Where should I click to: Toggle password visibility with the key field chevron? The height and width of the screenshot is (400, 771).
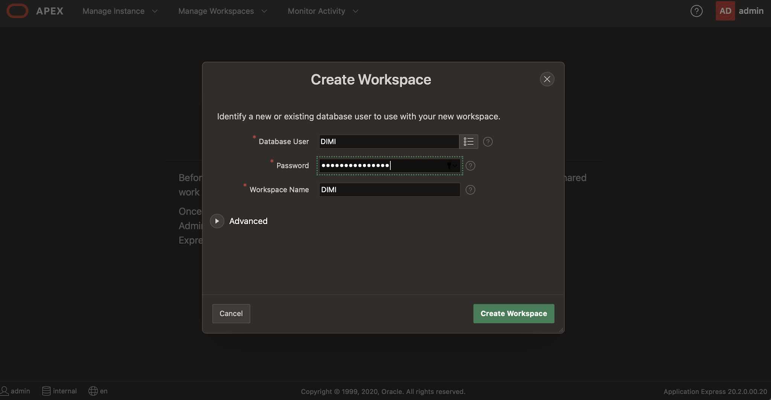tap(454, 165)
